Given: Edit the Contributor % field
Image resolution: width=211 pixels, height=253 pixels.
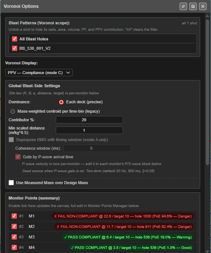Looking at the screenshot, I should click(x=89, y=120).
